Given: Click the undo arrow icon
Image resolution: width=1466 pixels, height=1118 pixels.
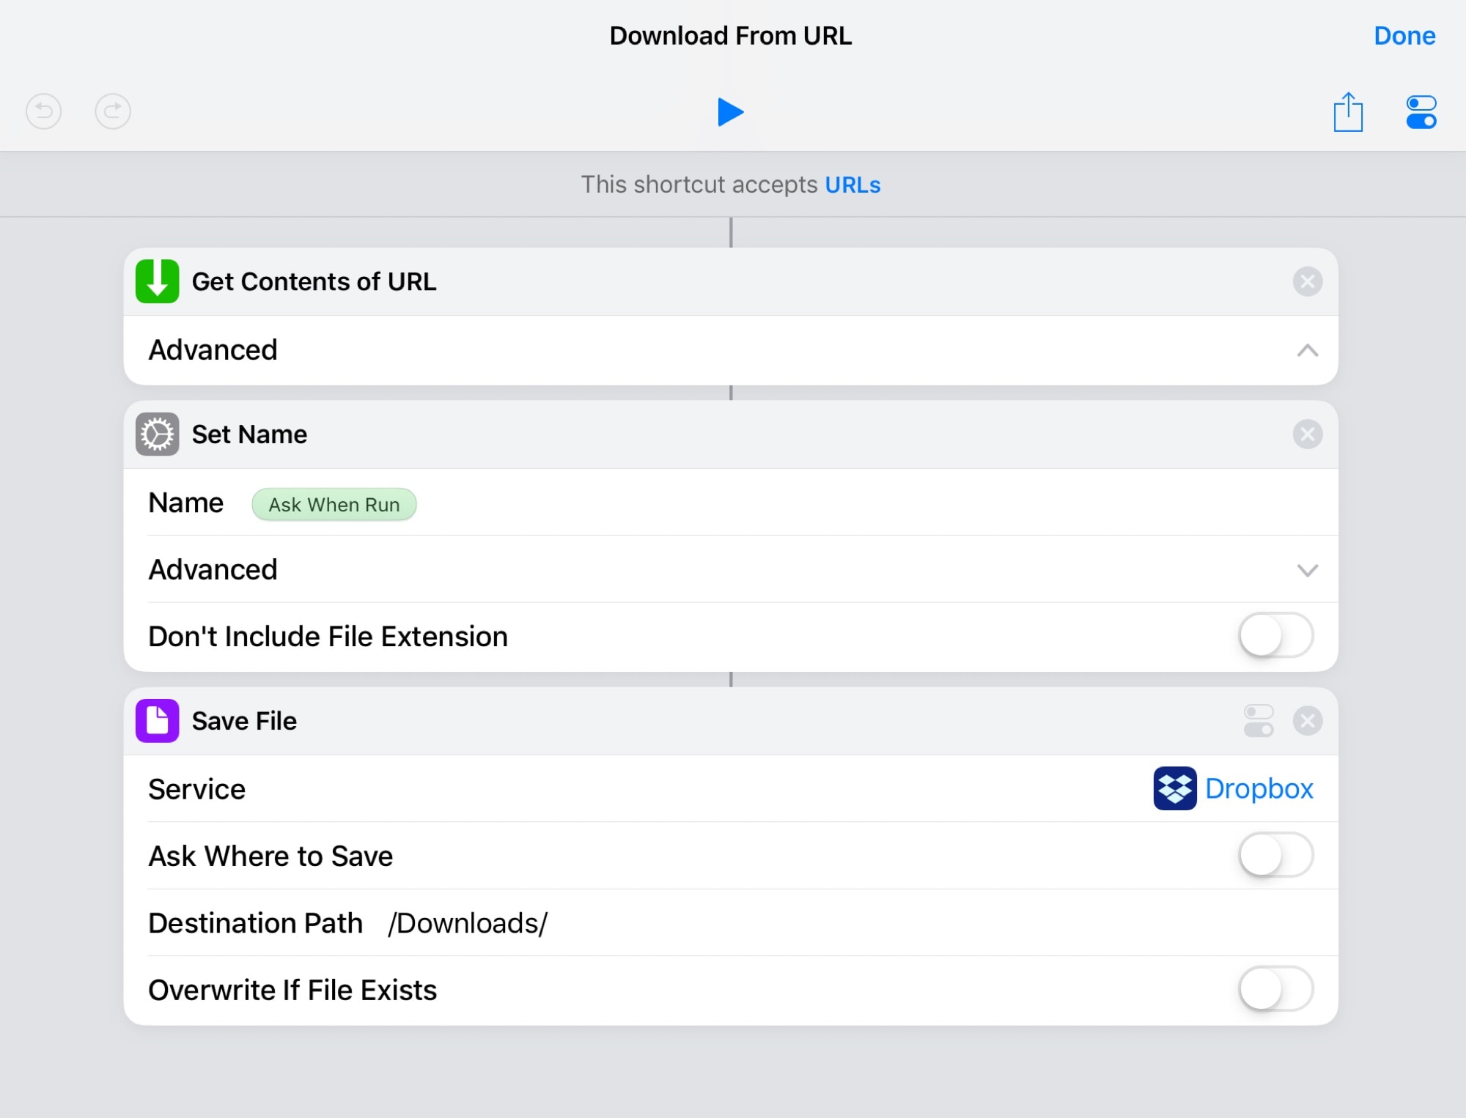Looking at the screenshot, I should (x=43, y=111).
